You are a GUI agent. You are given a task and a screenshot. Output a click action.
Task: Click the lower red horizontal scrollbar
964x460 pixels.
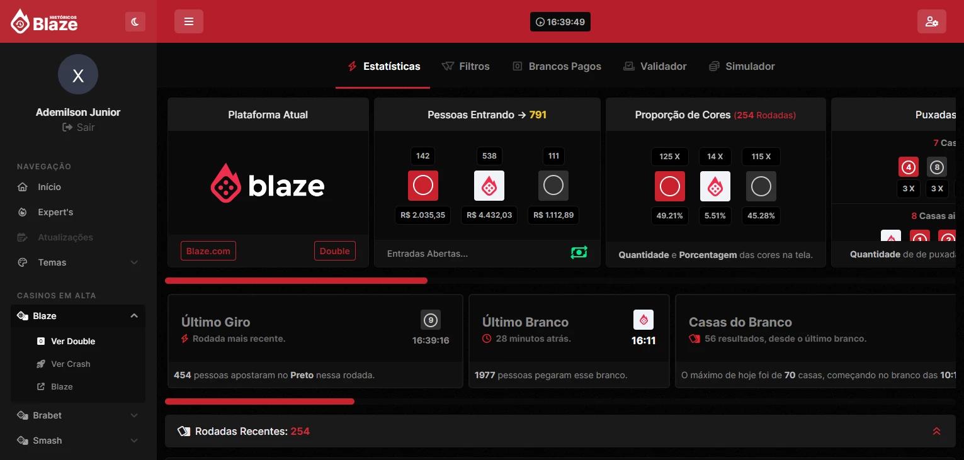(259, 401)
